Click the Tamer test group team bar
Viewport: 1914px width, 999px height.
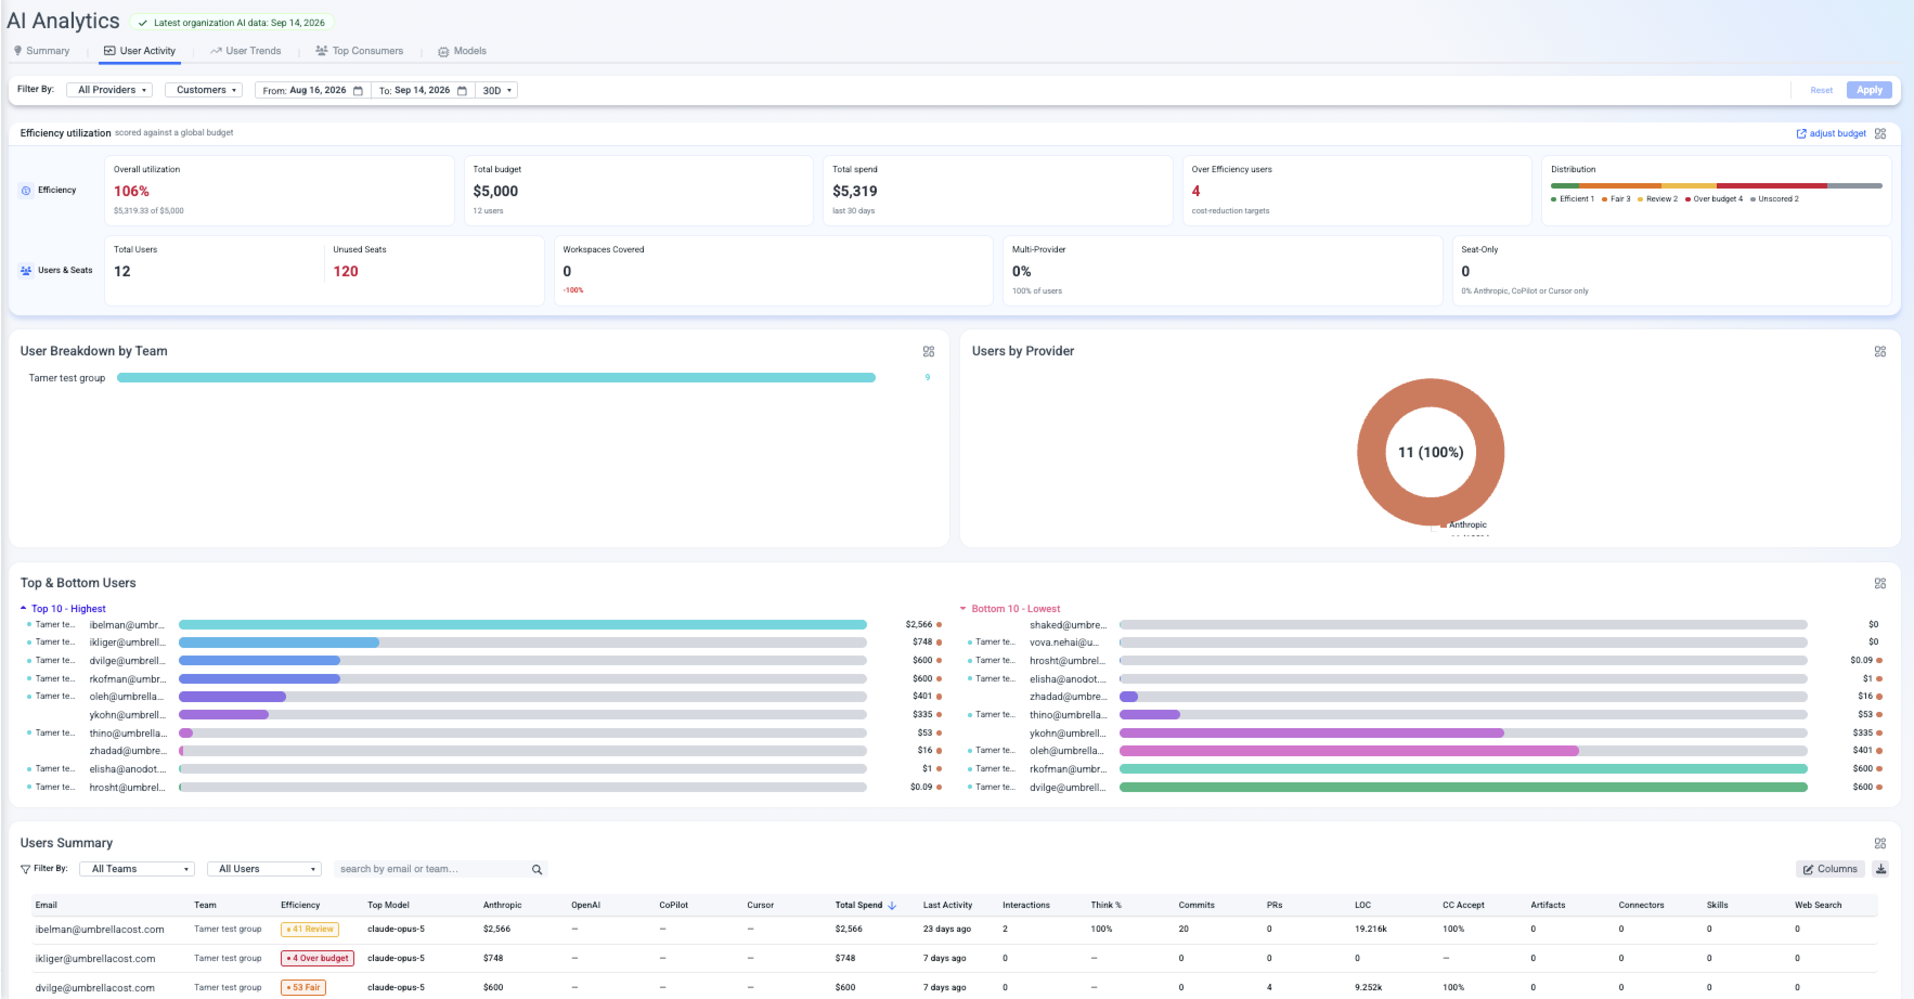[496, 377]
